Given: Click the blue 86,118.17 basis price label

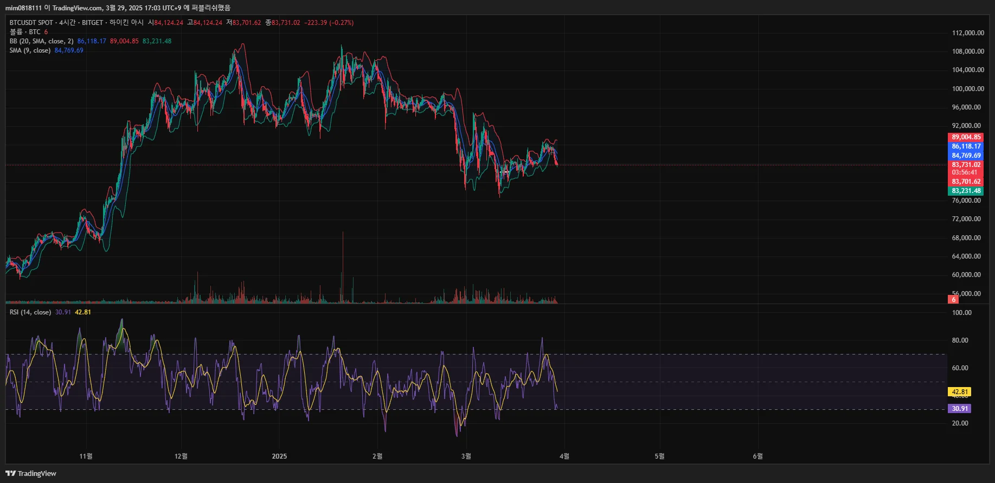Looking at the screenshot, I should 966,146.
